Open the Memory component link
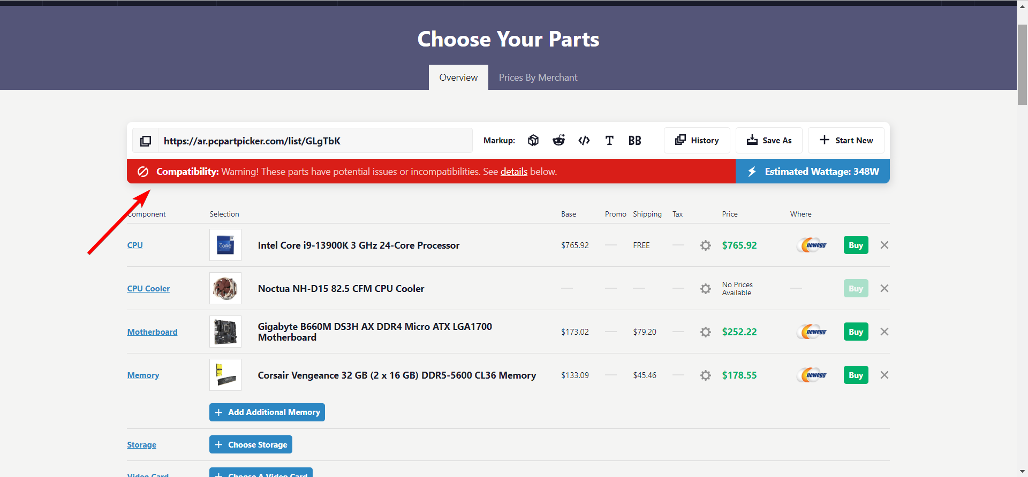 click(x=143, y=375)
